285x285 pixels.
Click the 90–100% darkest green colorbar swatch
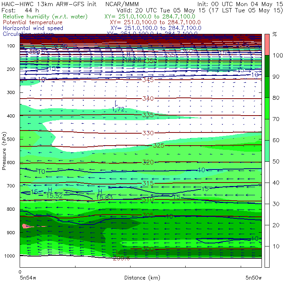pyautogui.click(x=267, y=66)
